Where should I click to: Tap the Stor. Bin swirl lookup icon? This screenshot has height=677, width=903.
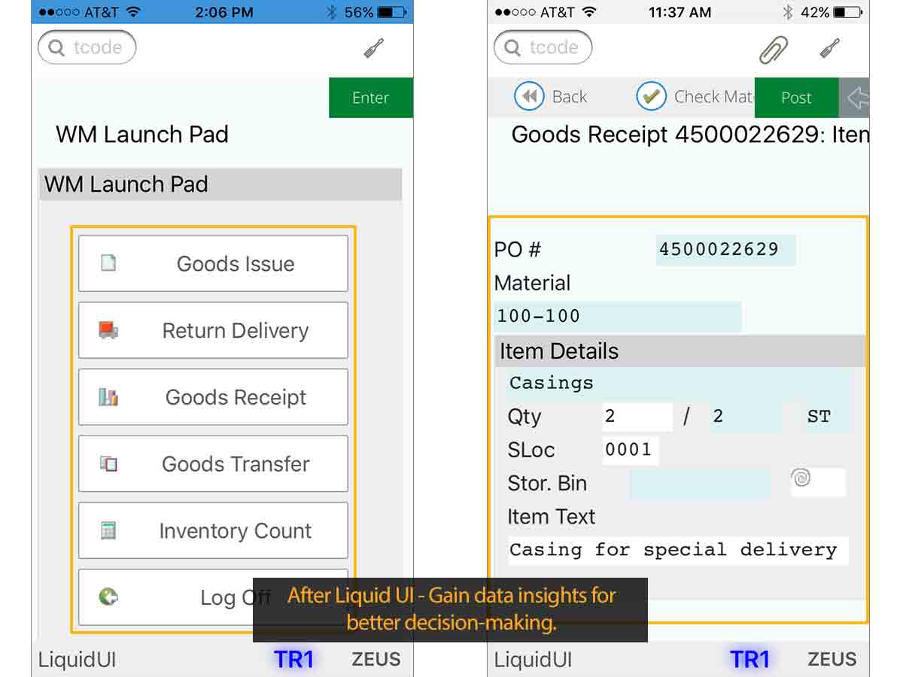coord(801,478)
